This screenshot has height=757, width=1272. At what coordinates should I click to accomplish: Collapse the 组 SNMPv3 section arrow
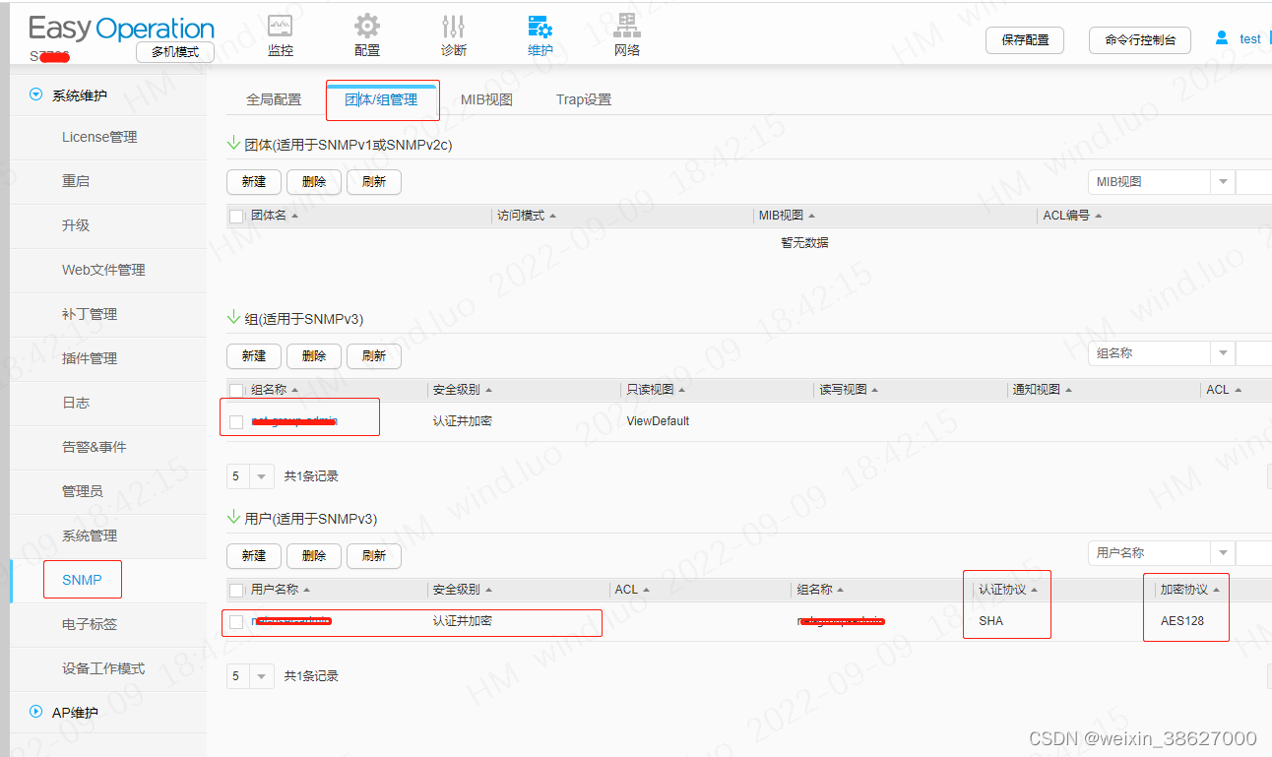[234, 318]
